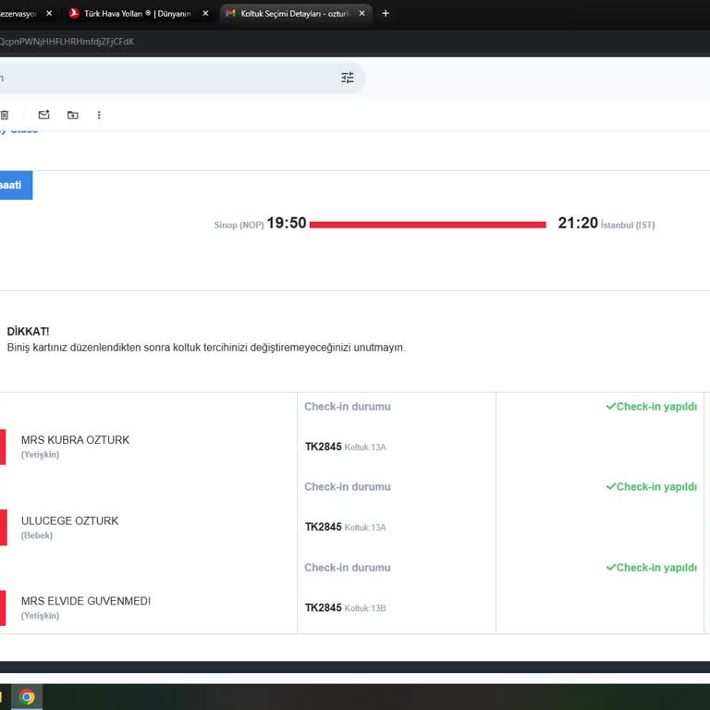The width and height of the screenshot is (710, 710).
Task: Click the Chrome icon in taskbar
Action: pos(27,696)
